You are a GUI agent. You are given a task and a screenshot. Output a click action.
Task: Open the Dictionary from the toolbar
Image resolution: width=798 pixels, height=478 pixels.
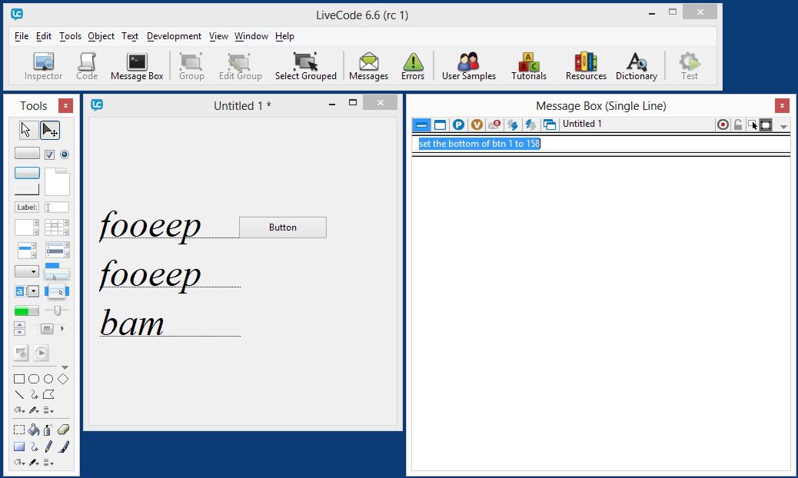click(636, 66)
